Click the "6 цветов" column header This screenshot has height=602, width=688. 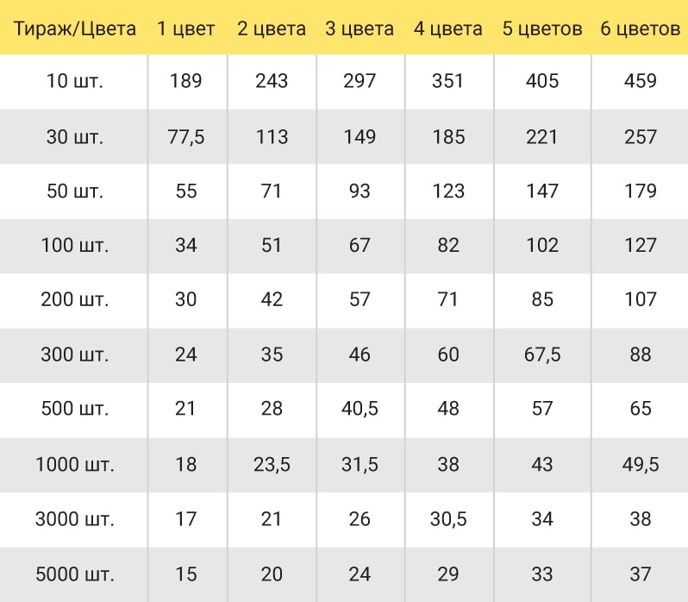pyautogui.click(x=641, y=29)
